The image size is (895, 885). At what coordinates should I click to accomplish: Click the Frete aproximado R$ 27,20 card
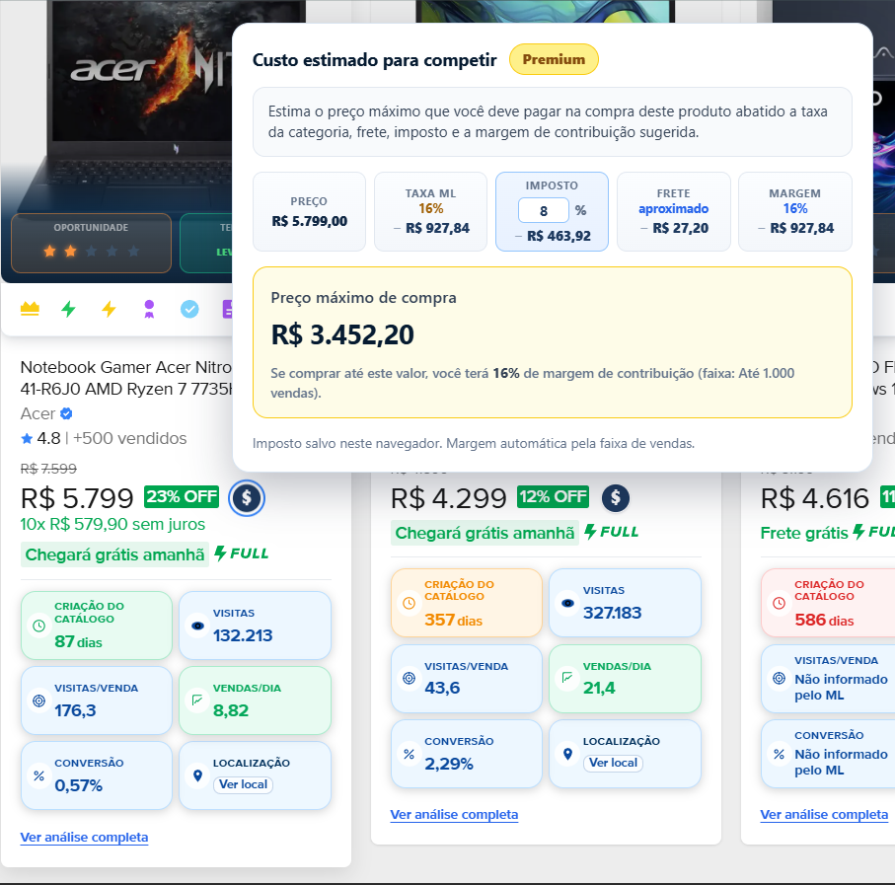pyautogui.click(x=674, y=212)
